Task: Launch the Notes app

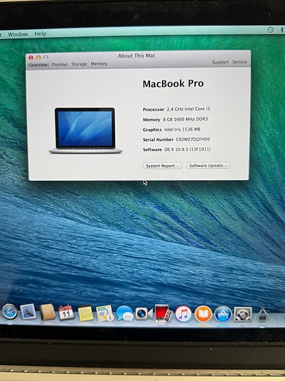Action: [85, 313]
